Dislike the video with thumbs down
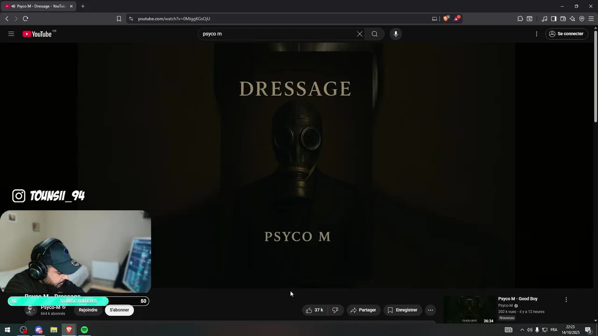Screen dimensions: 598x336 pos(335,310)
